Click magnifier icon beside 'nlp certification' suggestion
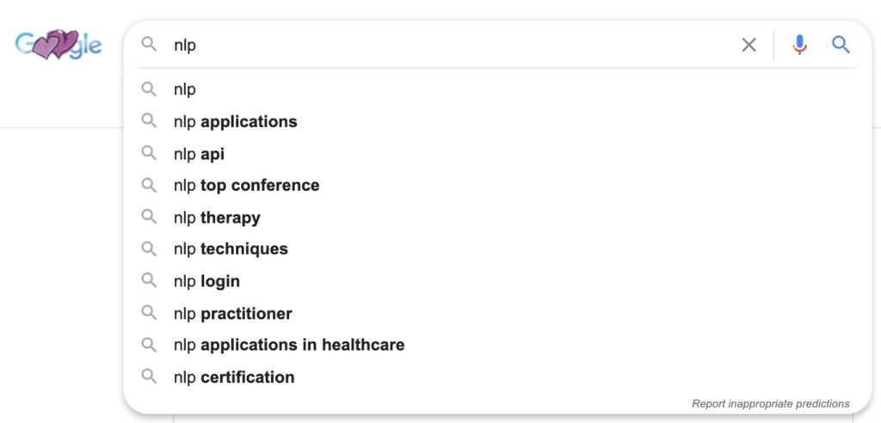881x423 pixels. [x=150, y=377]
